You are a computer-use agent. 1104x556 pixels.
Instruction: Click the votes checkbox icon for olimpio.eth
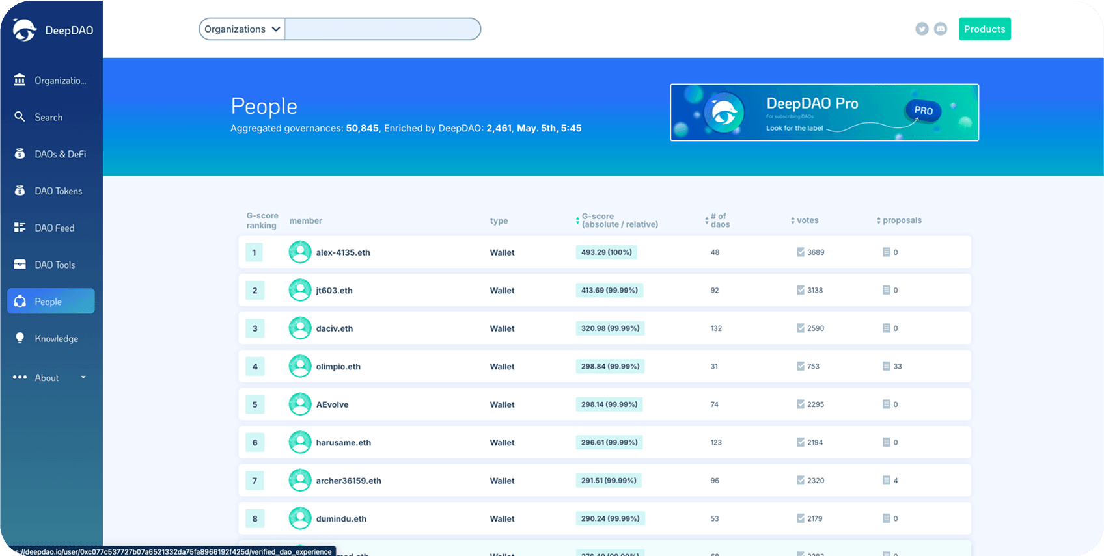coord(801,366)
